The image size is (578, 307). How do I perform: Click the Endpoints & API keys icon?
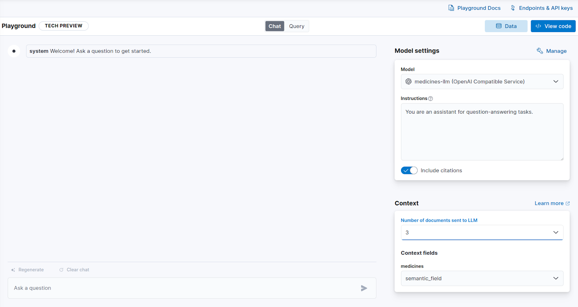click(x=513, y=8)
